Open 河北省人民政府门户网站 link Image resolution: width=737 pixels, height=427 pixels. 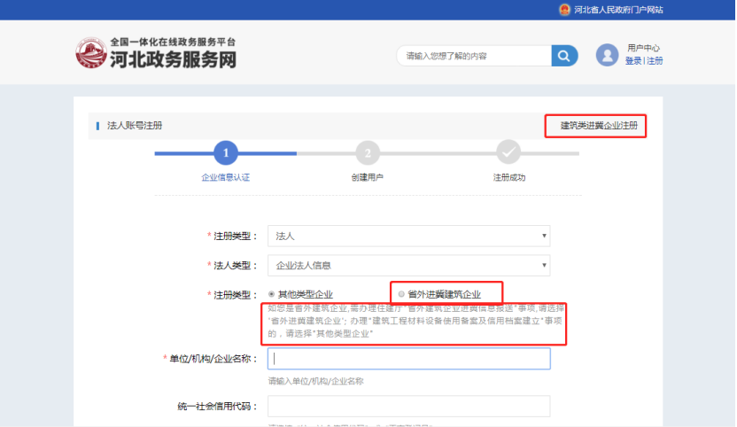click(x=618, y=10)
